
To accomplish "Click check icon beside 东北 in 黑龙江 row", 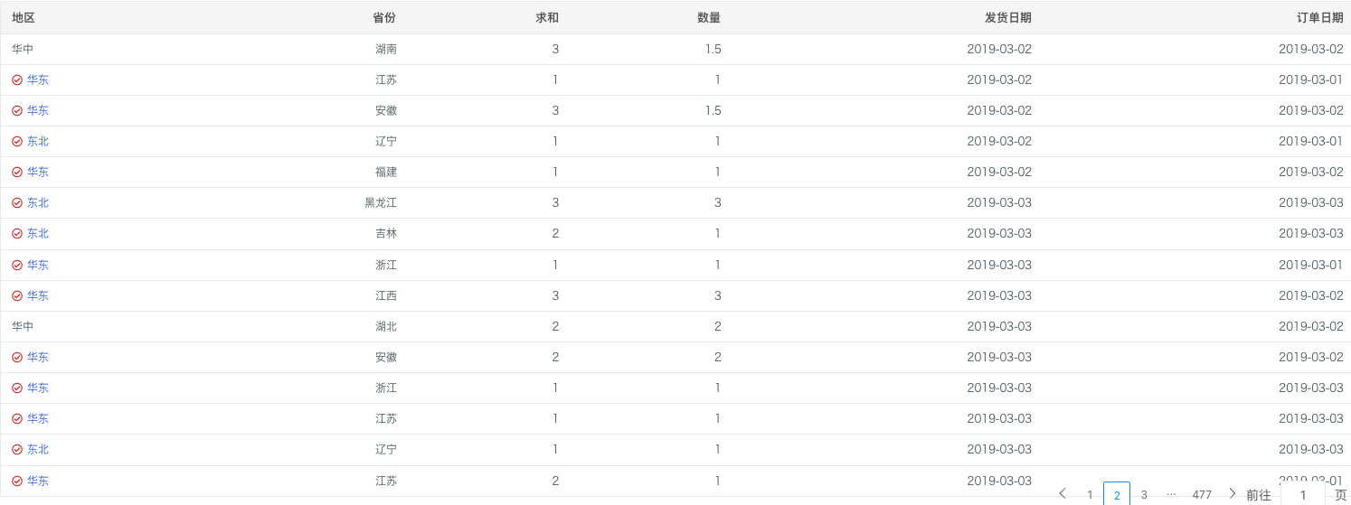I will (17, 203).
